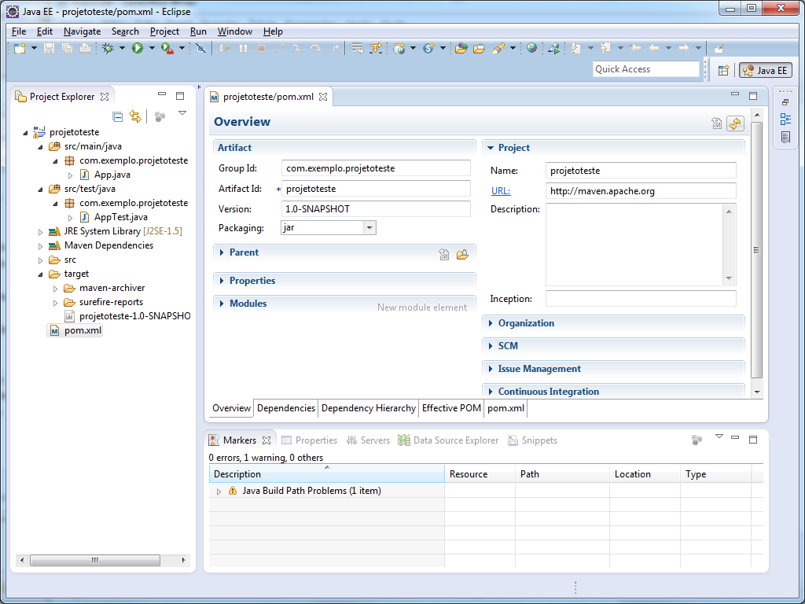The width and height of the screenshot is (805, 604).
Task: Switch to the pom.xml source tab
Action: point(505,408)
